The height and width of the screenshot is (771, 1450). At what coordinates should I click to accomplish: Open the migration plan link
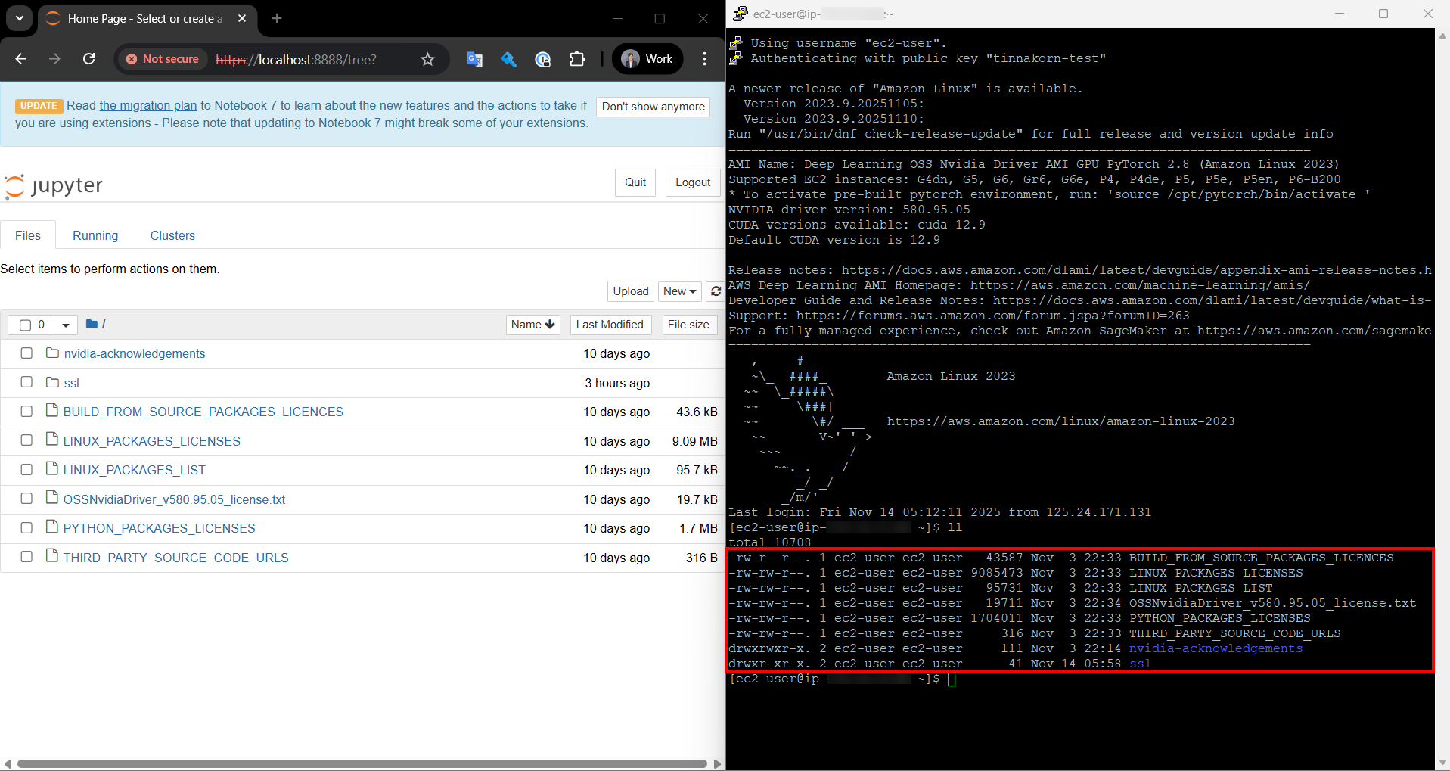point(148,106)
